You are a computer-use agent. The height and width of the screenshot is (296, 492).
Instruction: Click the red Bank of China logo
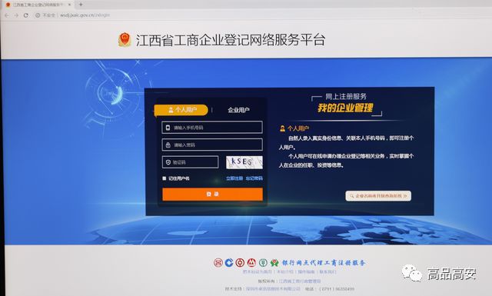241,262
